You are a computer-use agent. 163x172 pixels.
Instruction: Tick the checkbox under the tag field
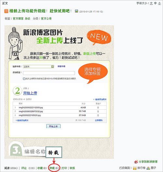click(x=24, y=79)
